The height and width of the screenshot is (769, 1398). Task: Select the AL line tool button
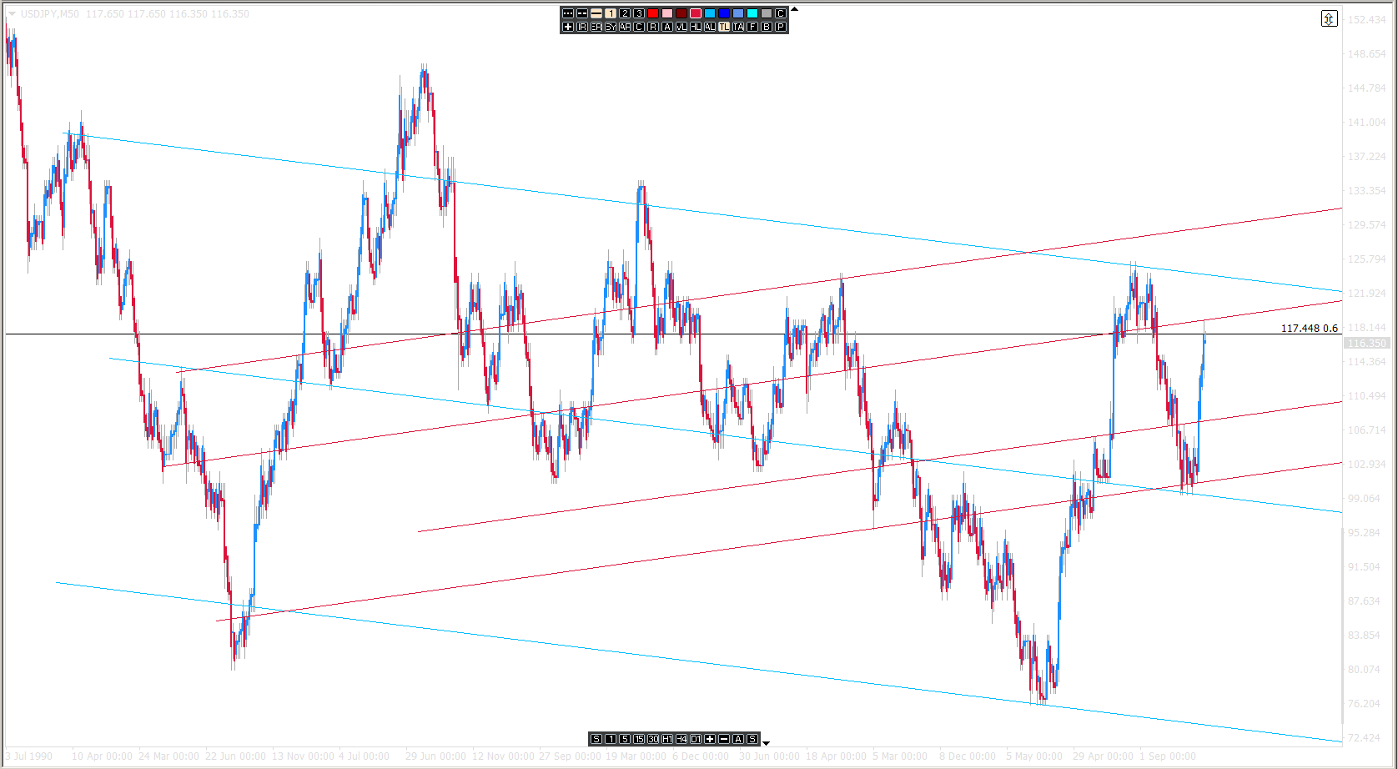pos(710,27)
